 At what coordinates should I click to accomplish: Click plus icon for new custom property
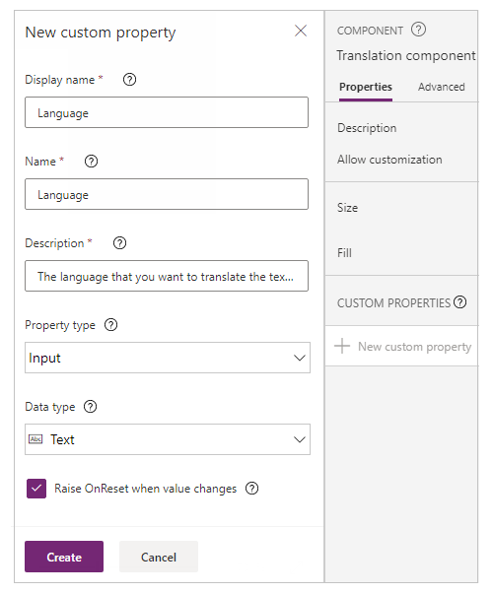(342, 346)
